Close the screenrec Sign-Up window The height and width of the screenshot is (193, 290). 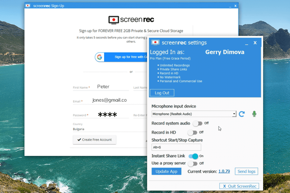(235, 6)
